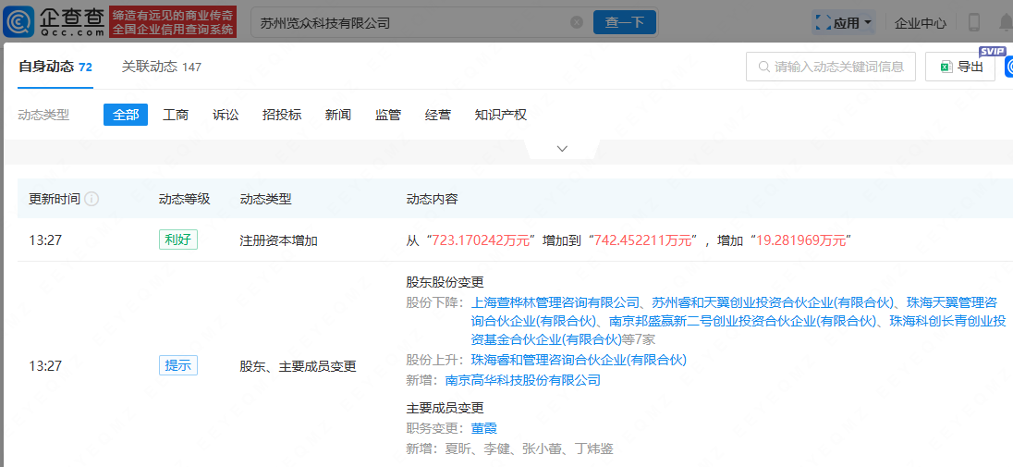Clear the search box with the X icon
Viewport: 1013px width, 467px height.
[577, 22]
